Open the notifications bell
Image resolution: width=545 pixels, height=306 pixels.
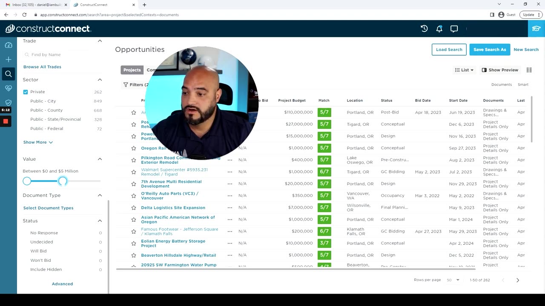pyautogui.click(x=439, y=28)
